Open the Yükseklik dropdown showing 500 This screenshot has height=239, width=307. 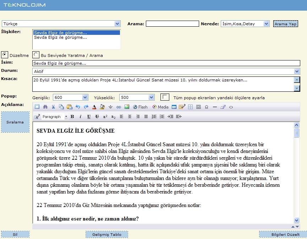(151, 97)
